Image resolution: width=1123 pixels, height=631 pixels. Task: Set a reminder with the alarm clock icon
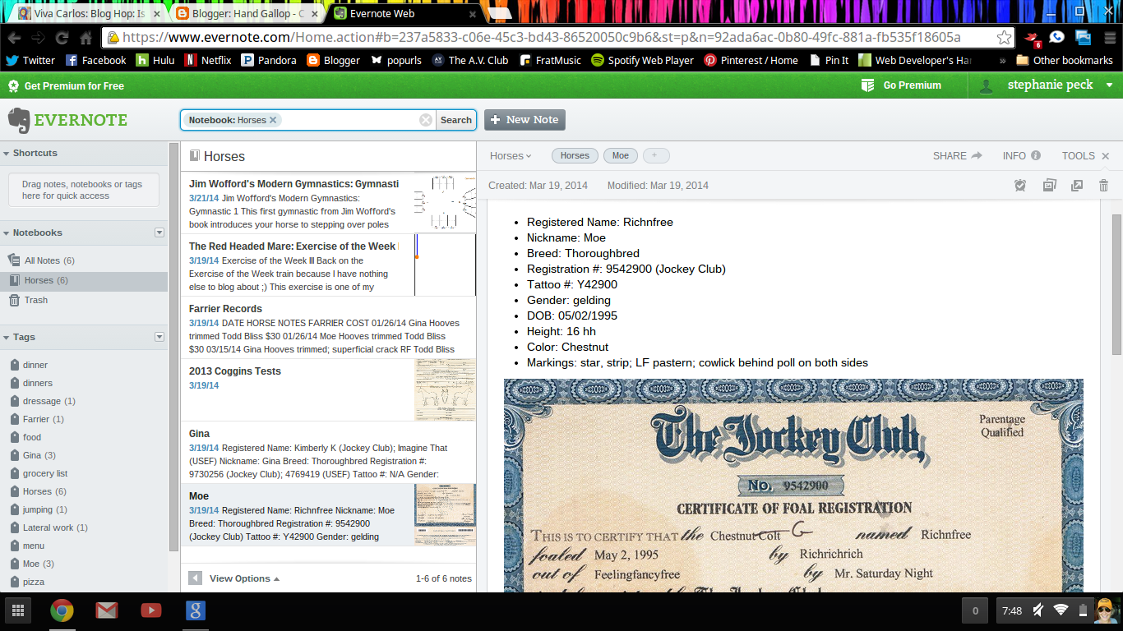1020,186
